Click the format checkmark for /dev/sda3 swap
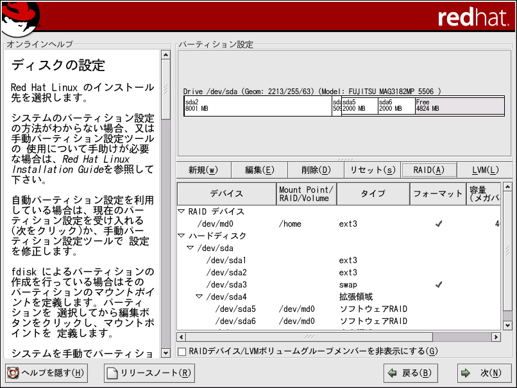 click(x=438, y=284)
